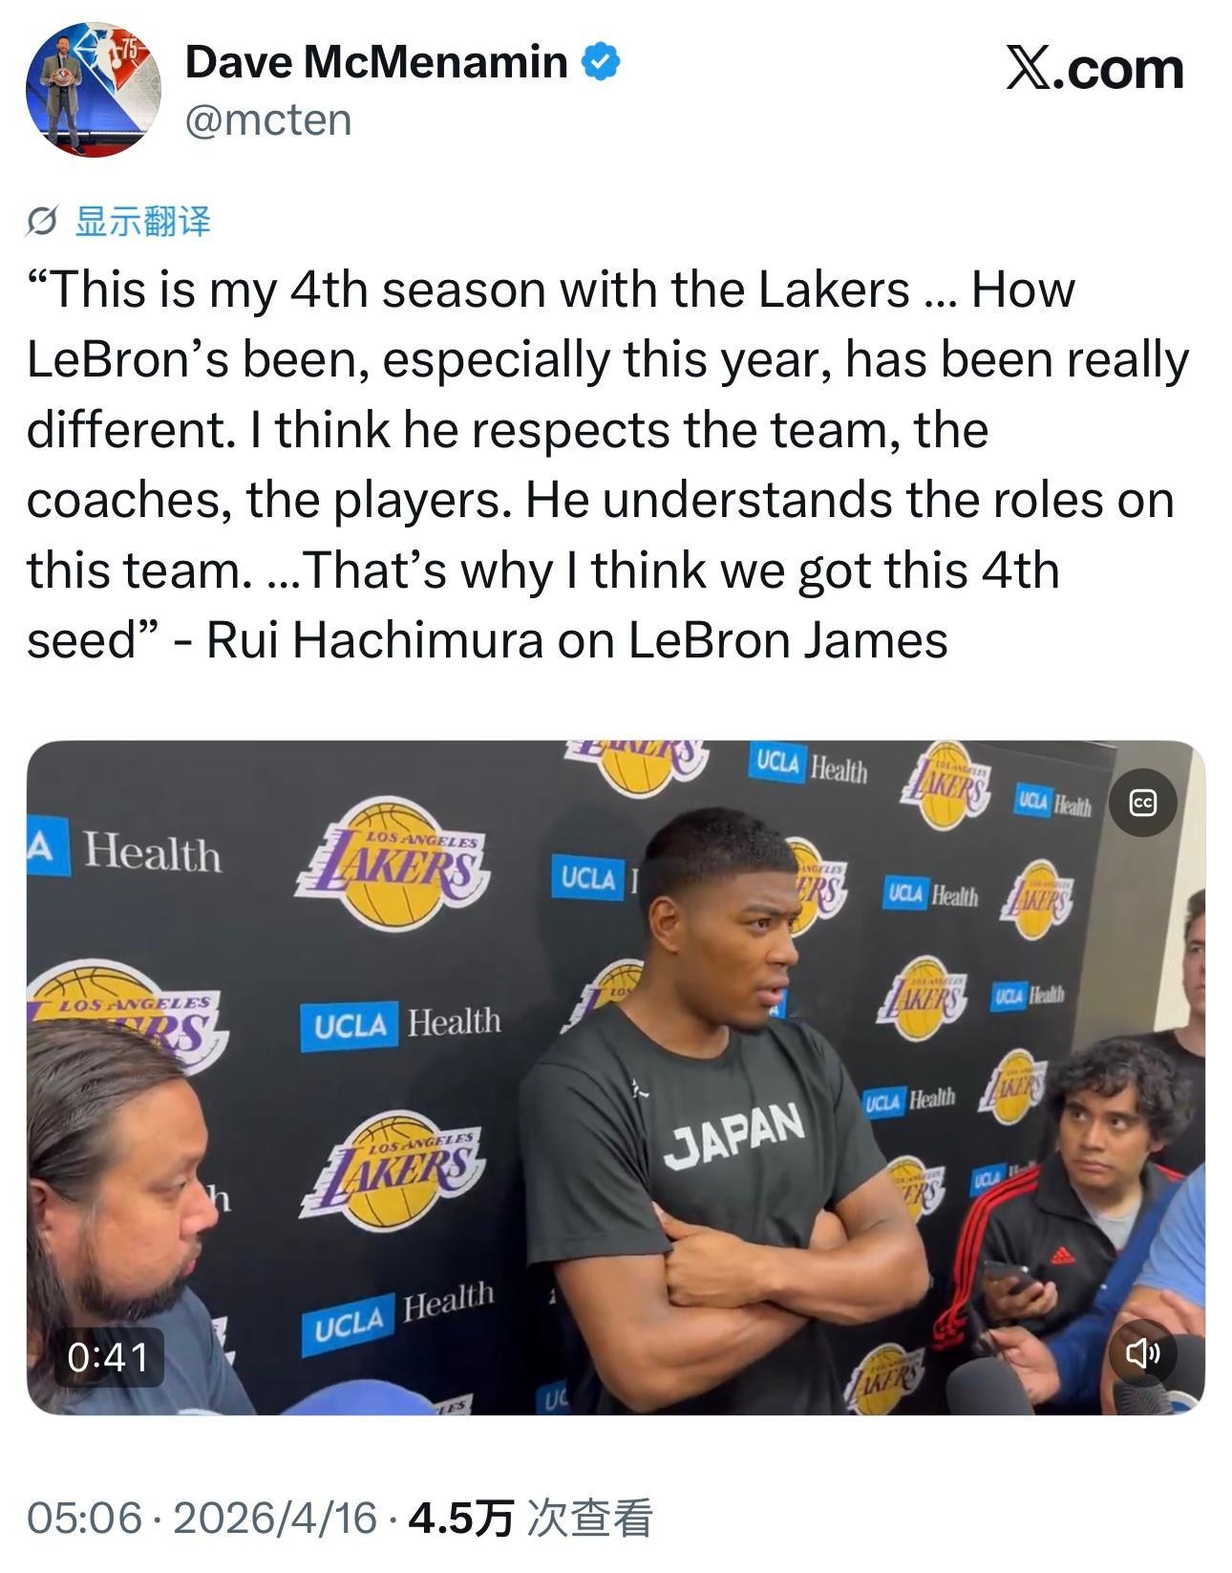Click the translate icon beside 显示翻译
The height and width of the screenshot is (1573, 1232).
(43, 222)
